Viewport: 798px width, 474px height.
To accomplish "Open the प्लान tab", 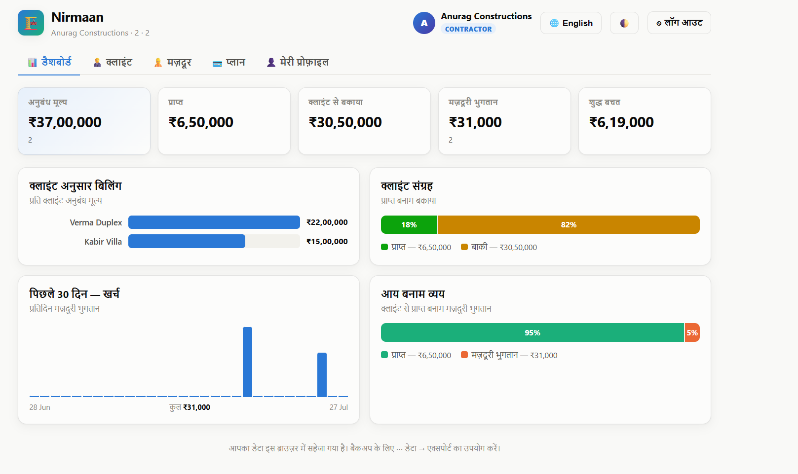I will point(228,62).
